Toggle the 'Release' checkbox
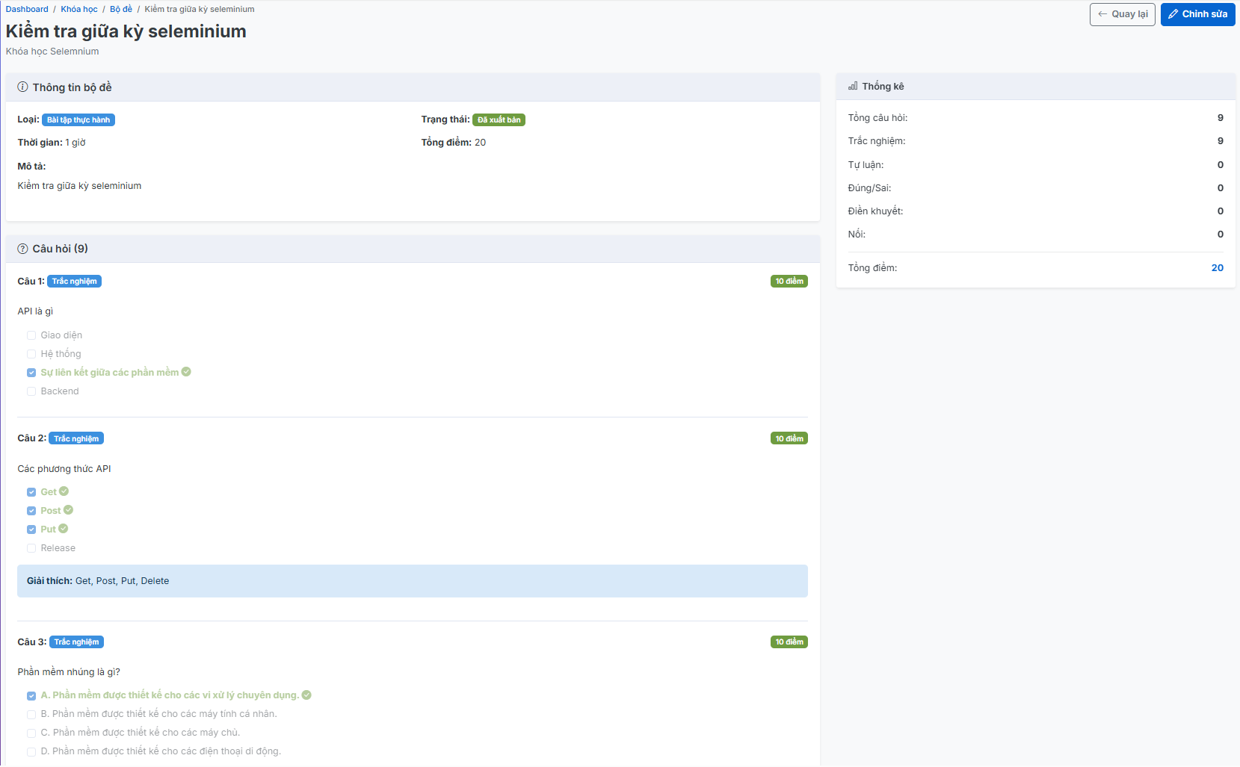 coord(31,548)
